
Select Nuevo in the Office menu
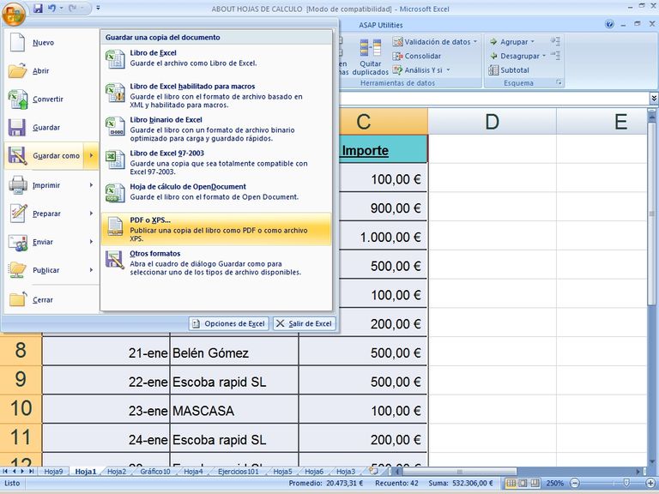[x=51, y=42]
